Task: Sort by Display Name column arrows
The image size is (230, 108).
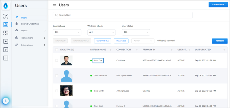Action: [111, 50]
